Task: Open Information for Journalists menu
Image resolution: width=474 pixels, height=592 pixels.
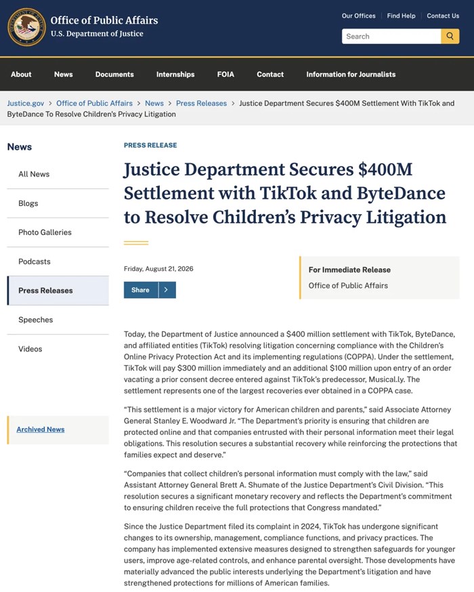Action: tap(351, 75)
